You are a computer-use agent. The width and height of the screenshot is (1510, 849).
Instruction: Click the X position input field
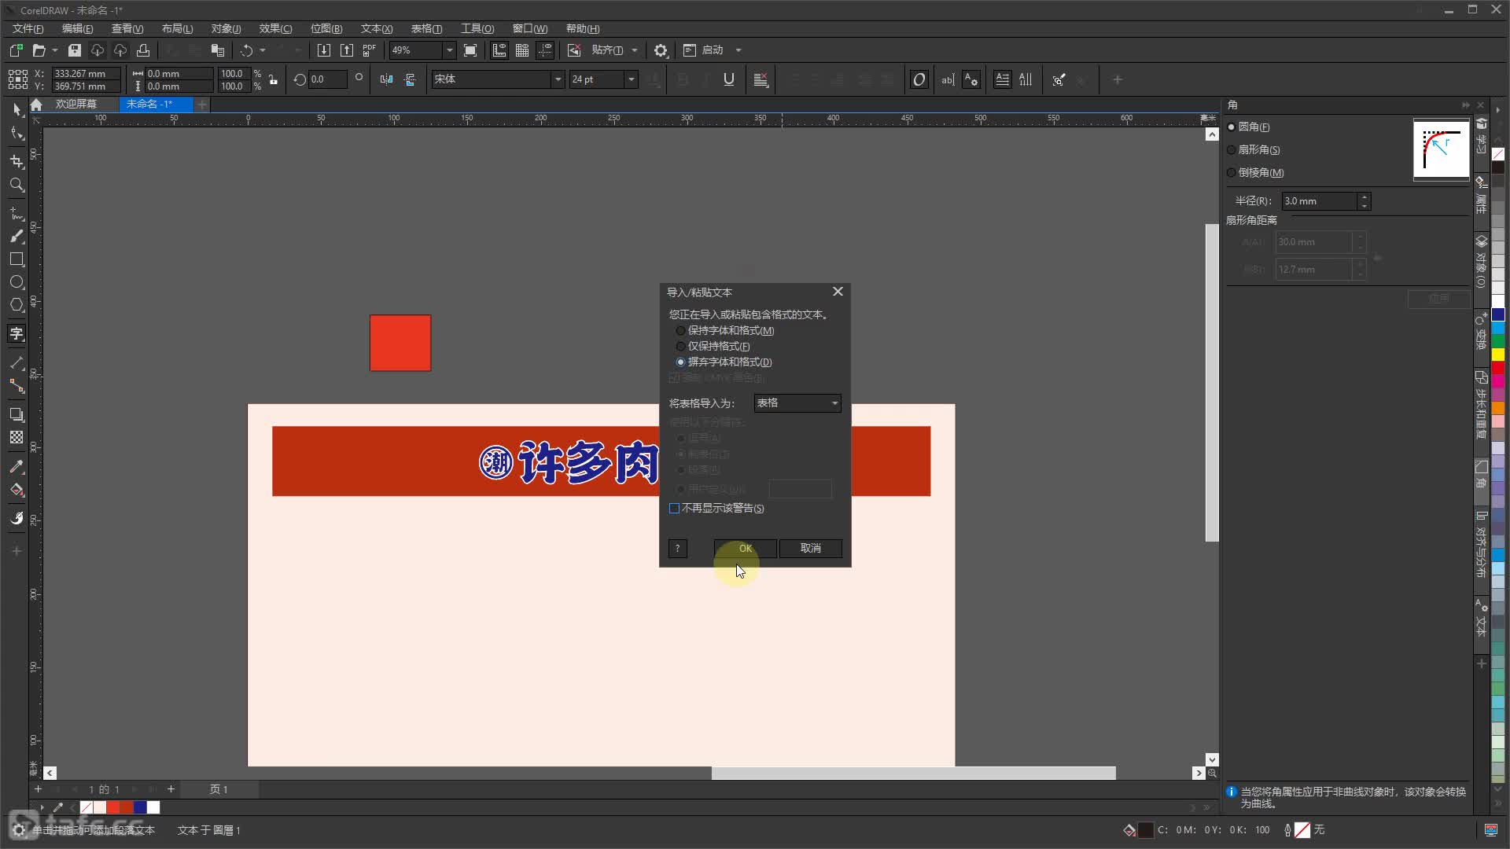tap(87, 74)
